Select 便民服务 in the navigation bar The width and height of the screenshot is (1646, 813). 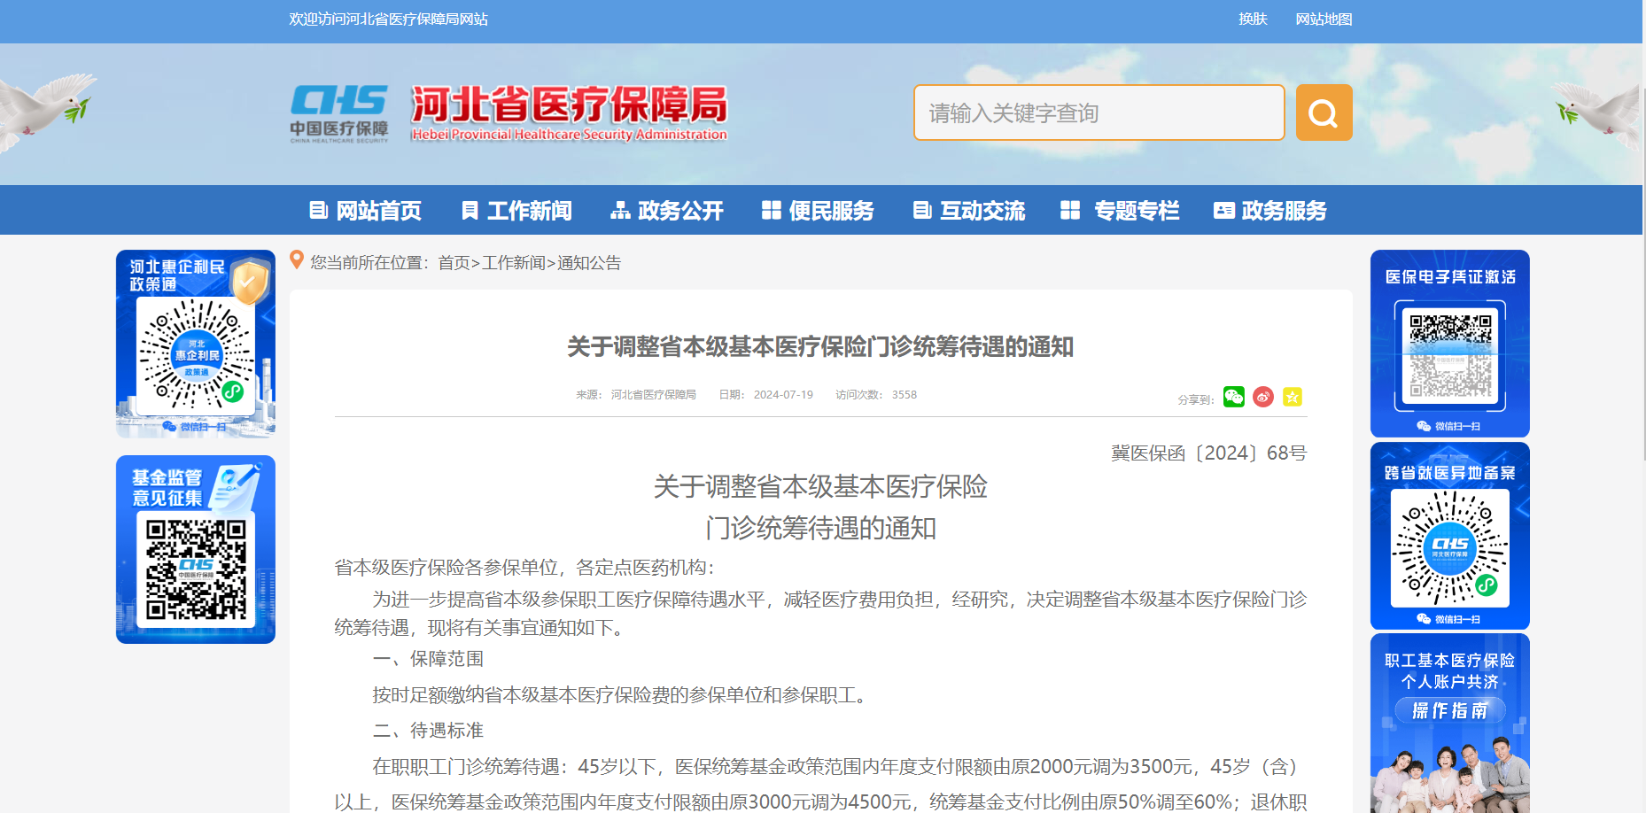(x=818, y=211)
